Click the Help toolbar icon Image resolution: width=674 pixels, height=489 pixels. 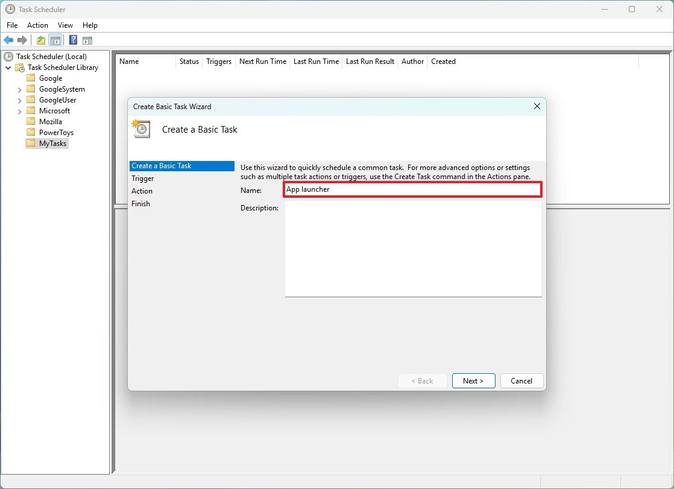72,40
